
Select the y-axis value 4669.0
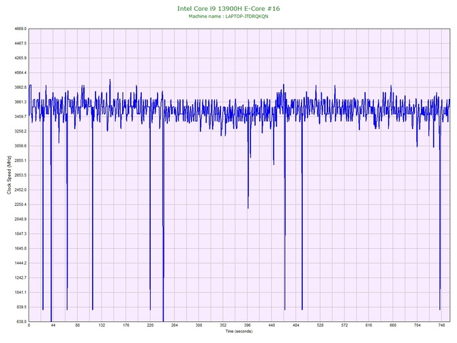tap(20, 29)
